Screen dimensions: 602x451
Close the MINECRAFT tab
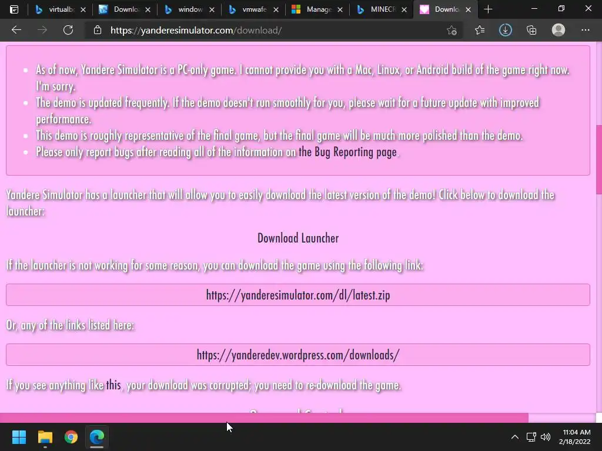404,10
